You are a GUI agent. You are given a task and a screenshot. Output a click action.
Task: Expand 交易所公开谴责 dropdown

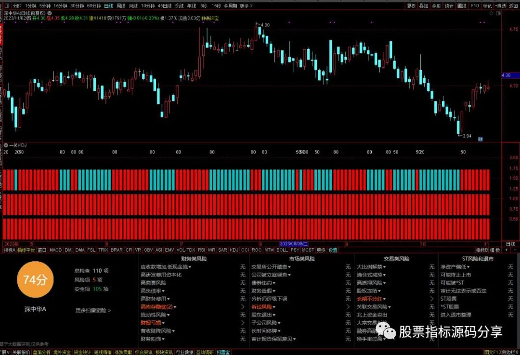coord(271,267)
